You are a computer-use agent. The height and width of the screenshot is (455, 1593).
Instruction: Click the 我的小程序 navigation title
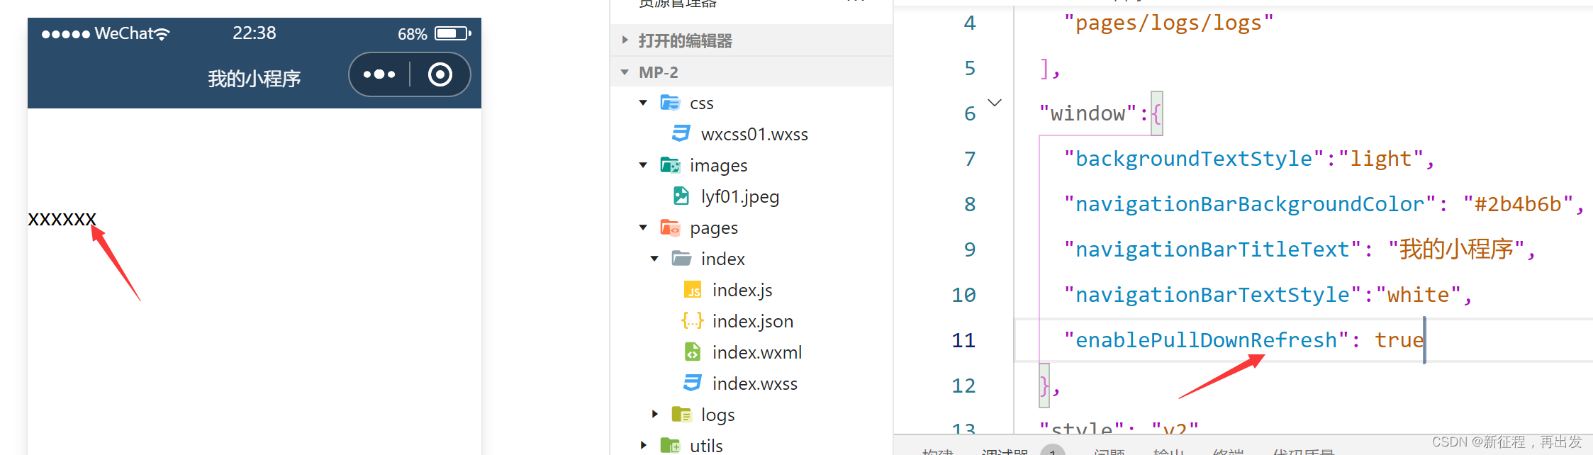click(x=255, y=78)
